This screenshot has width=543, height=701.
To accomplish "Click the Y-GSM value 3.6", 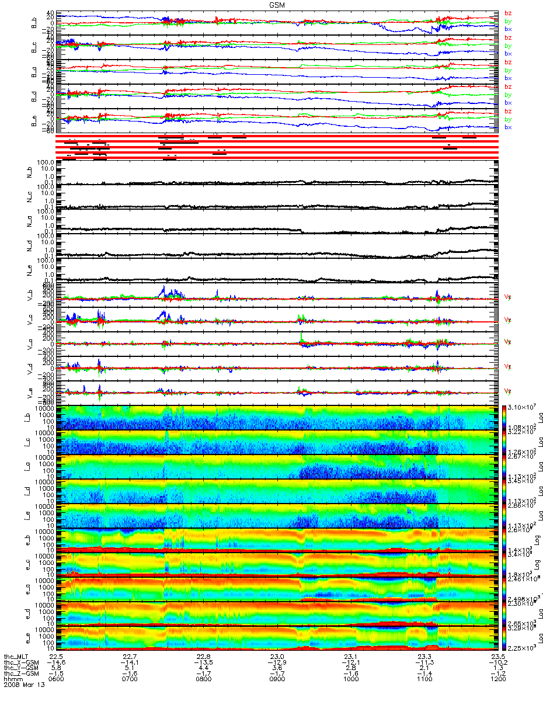I will click(x=277, y=668).
